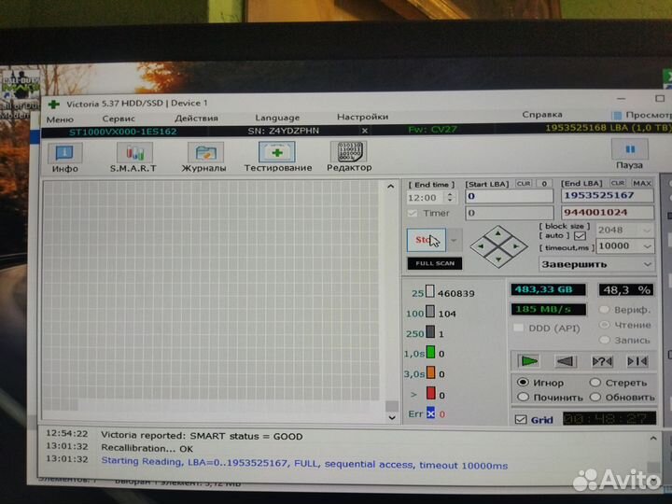
Task: Click the FULL SCAN button
Action: (x=435, y=263)
